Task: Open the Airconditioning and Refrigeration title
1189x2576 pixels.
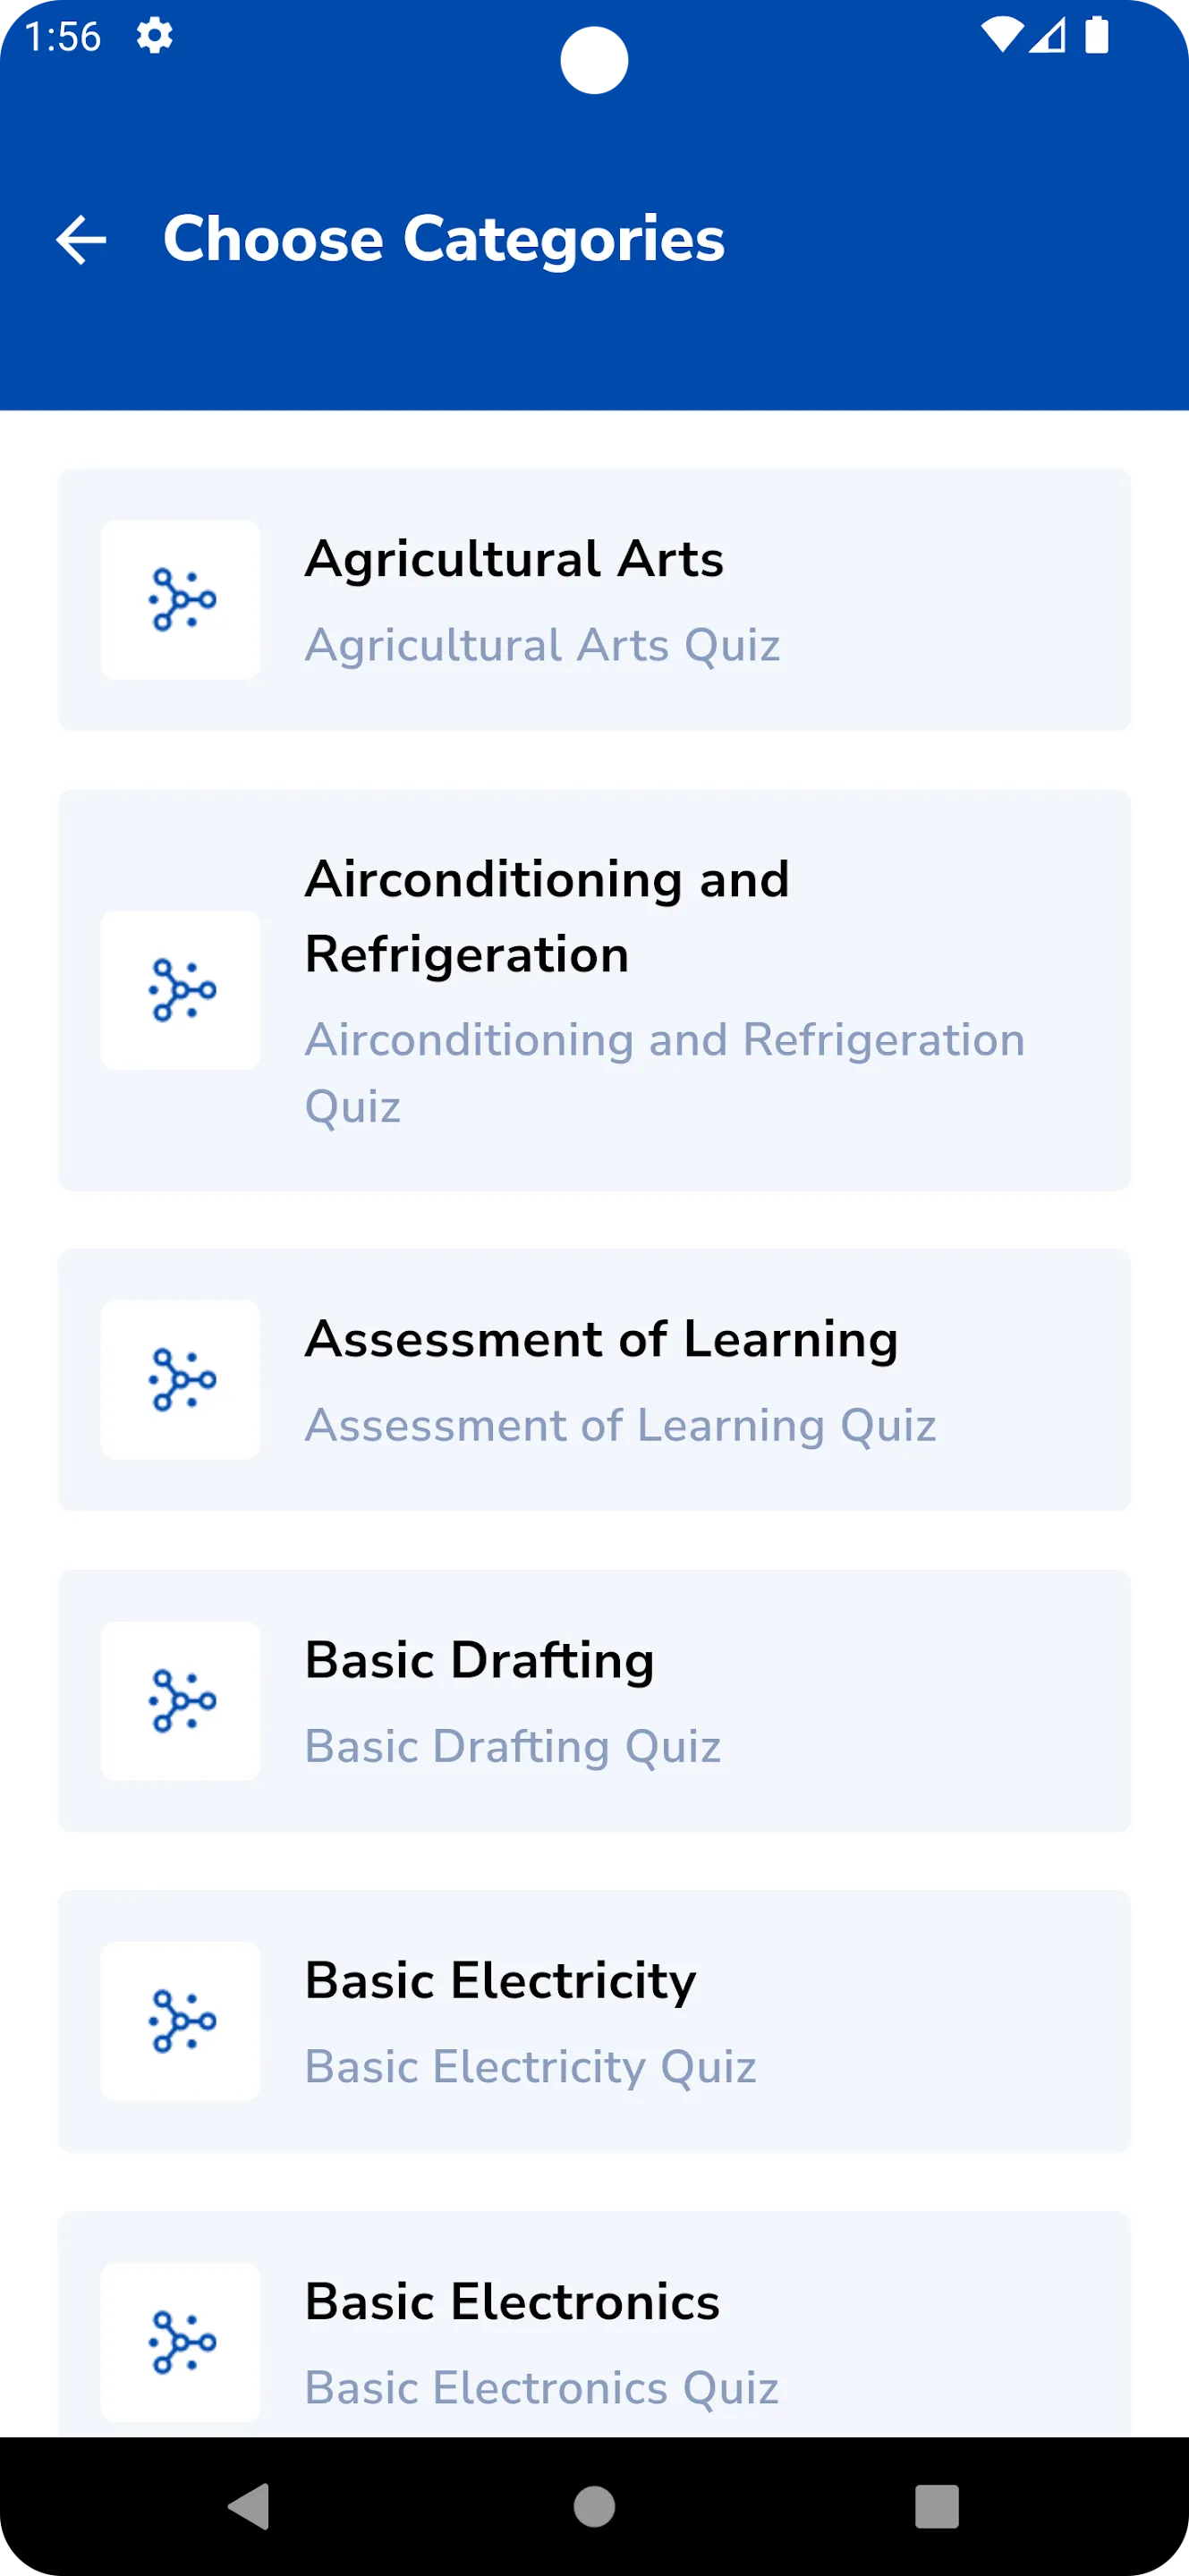Action: tap(547, 916)
